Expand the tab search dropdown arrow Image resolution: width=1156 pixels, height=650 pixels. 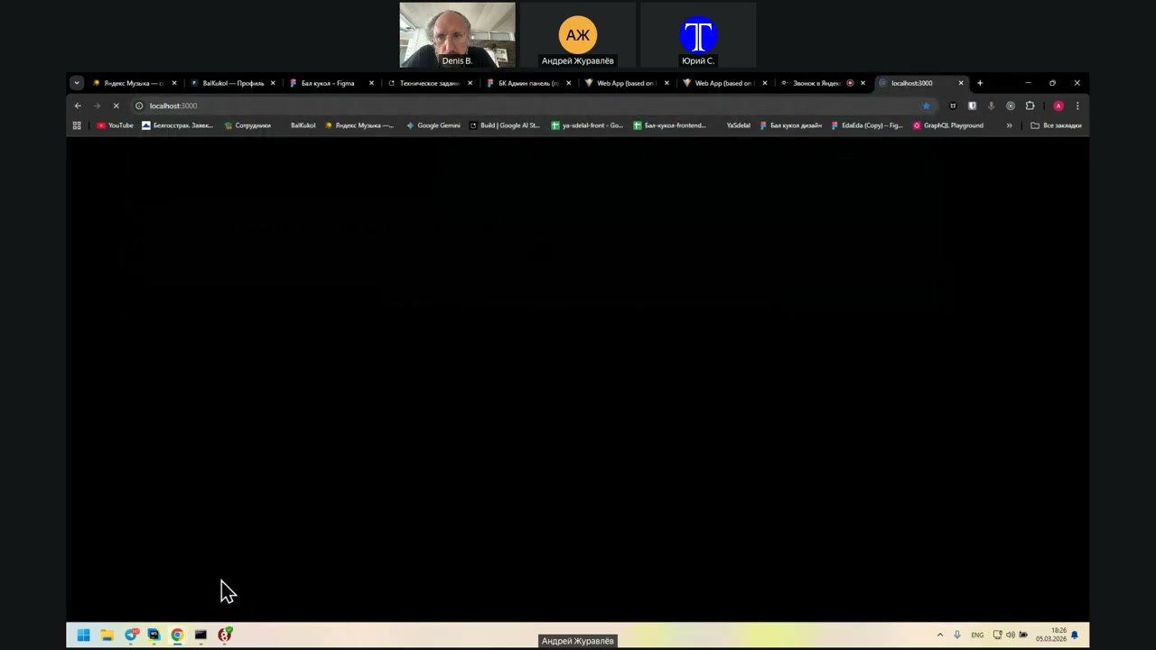coord(77,83)
